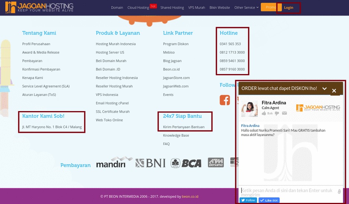The image size is (349, 204).
Task: Open the Cloud Hosting menu item
Action: click(x=138, y=7)
